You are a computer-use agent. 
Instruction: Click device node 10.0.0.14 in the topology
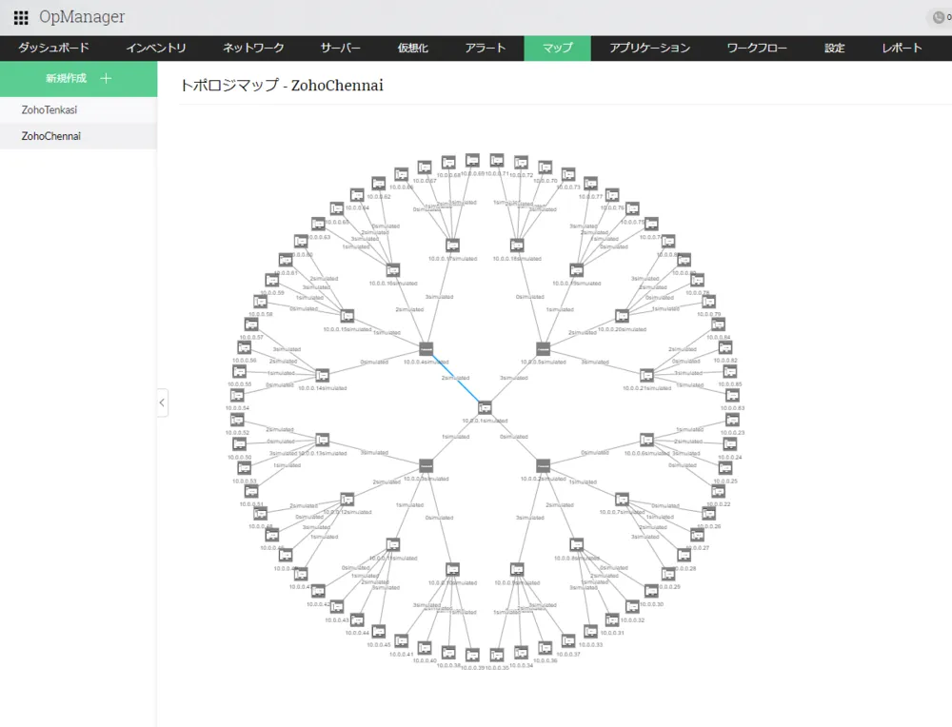322,375
